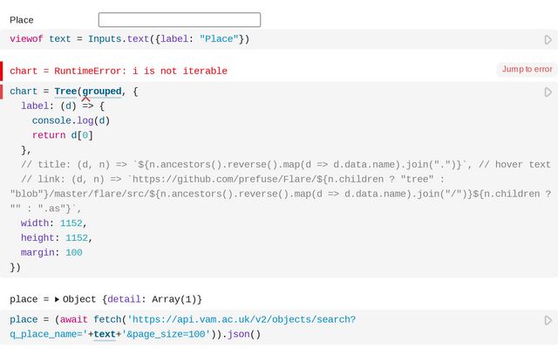Focus the Place text input
558x349 pixels.
[x=179, y=19]
